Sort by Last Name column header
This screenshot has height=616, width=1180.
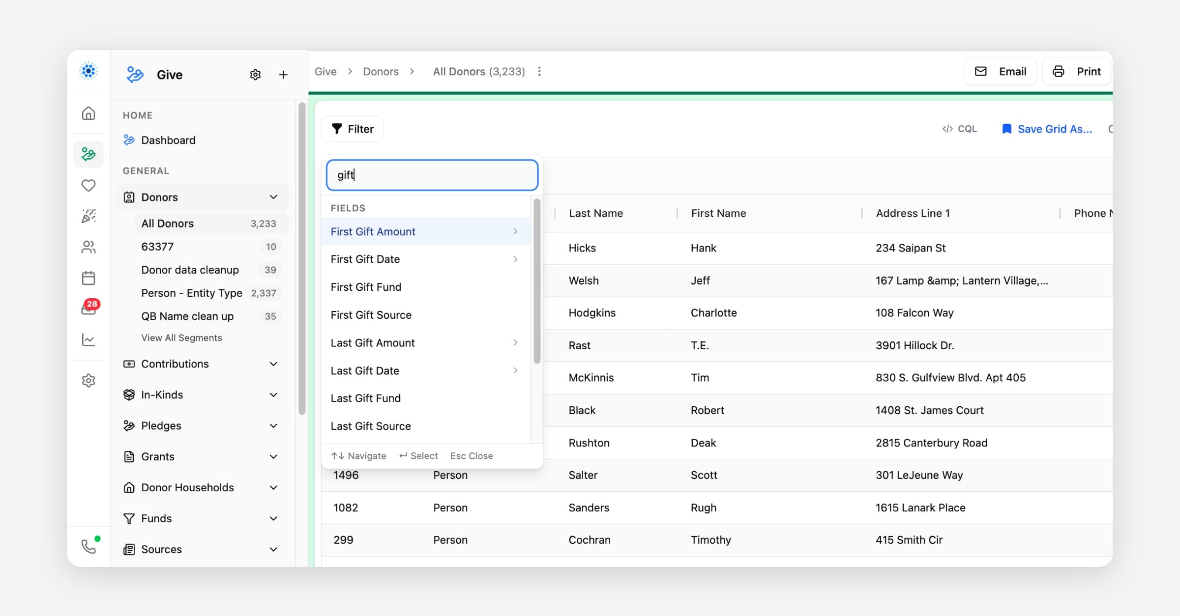[x=595, y=213]
